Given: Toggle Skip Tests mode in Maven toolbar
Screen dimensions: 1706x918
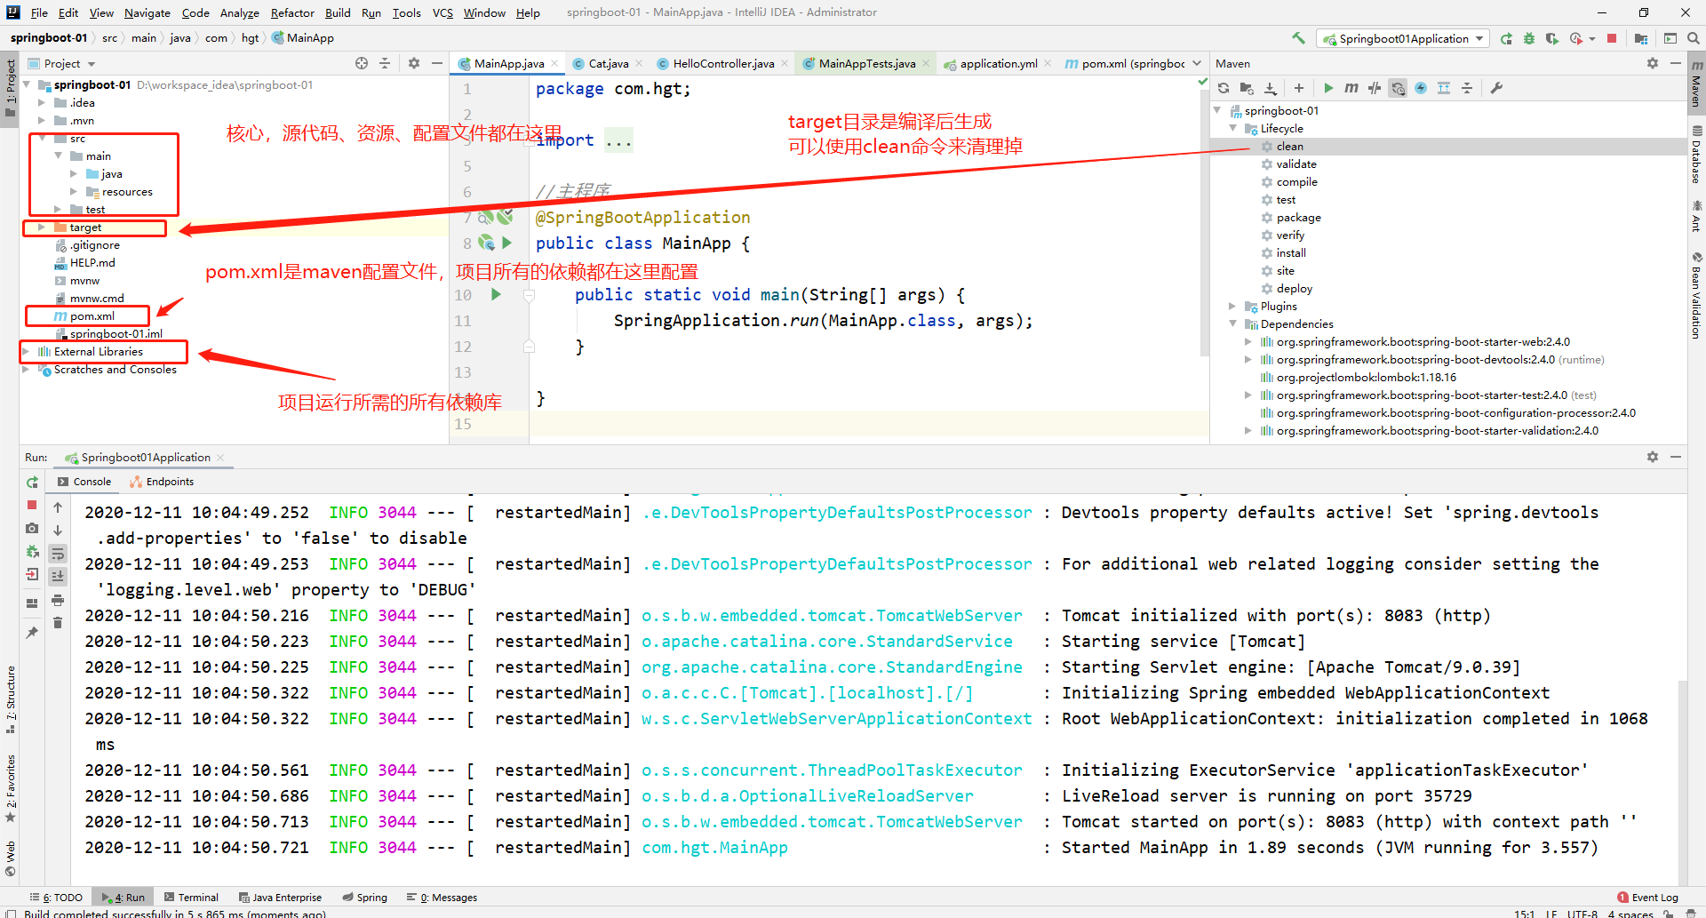Looking at the screenshot, I should [1374, 88].
